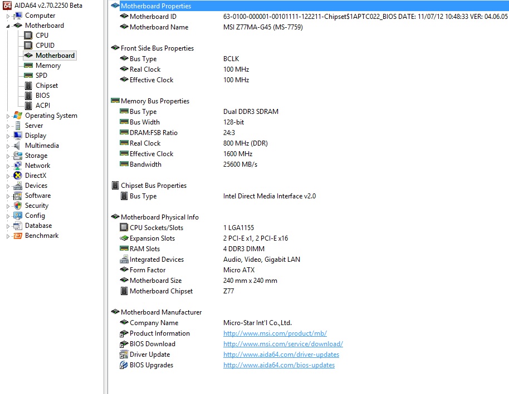Expand the Storage tree node
Screen dimensions: 509x394
[x=8, y=156]
